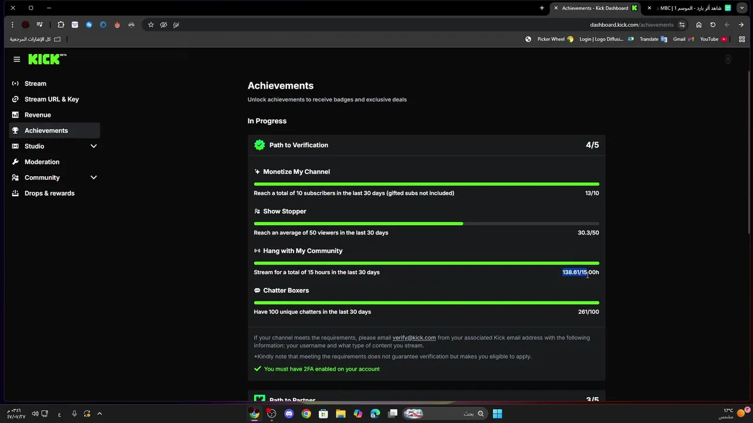
Task: Click the browser home button
Action: pyautogui.click(x=699, y=25)
